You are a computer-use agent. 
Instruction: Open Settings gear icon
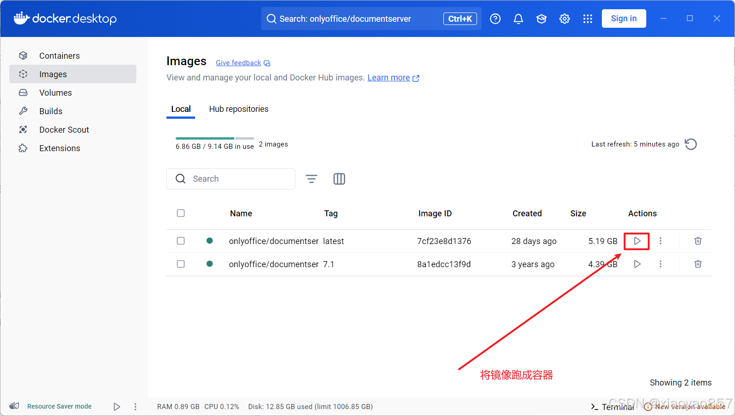click(x=564, y=18)
